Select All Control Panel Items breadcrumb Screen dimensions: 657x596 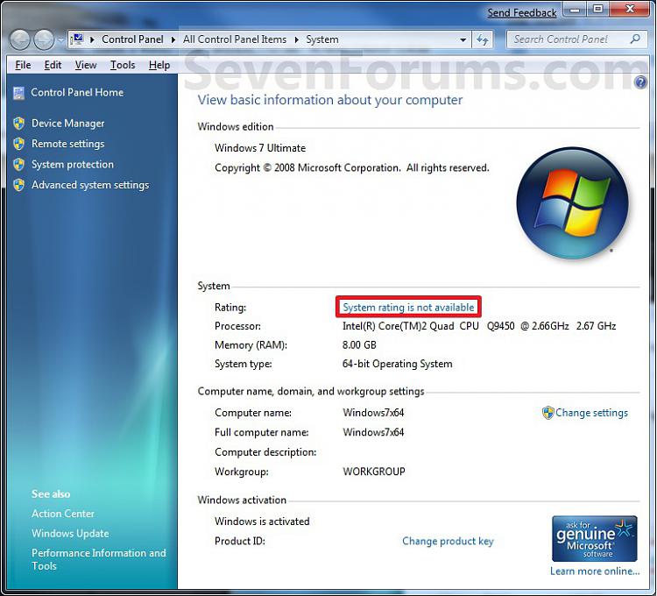point(235,39)
